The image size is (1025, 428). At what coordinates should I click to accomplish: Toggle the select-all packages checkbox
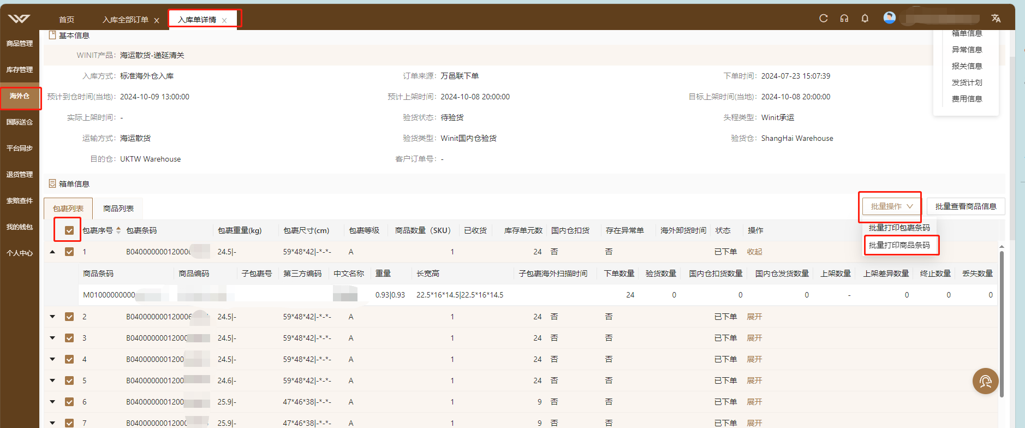coord(69,230)
